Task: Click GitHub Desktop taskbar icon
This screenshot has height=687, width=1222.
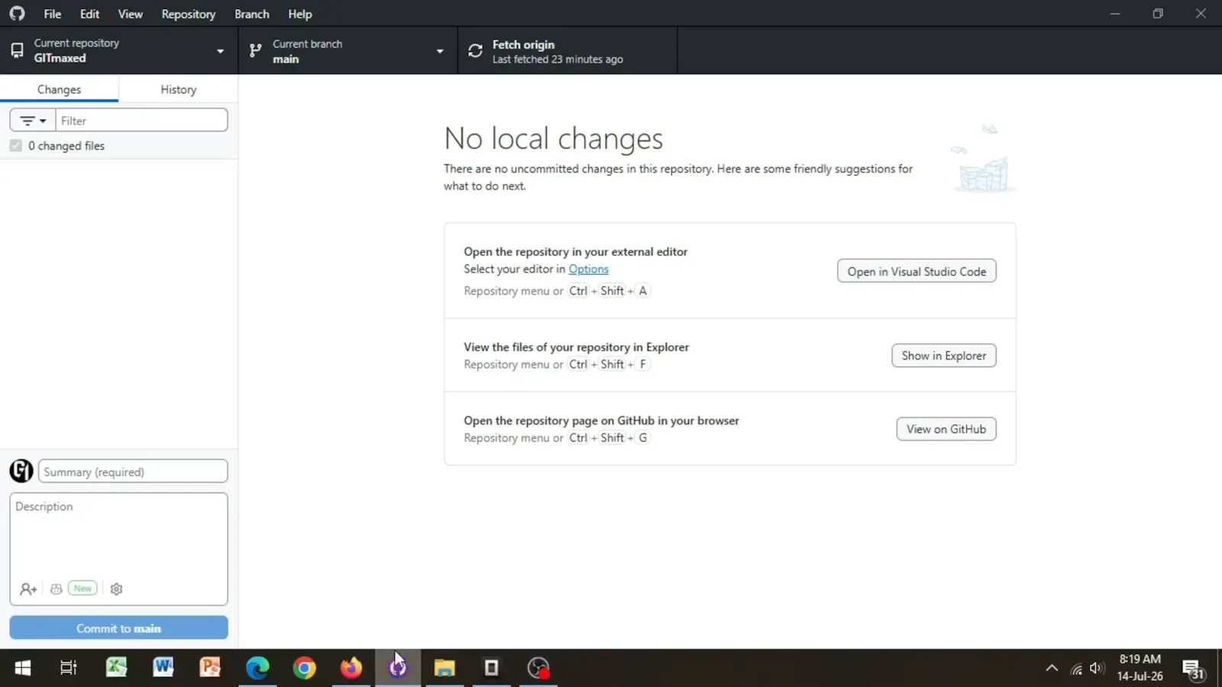Action: click(x=398, y=668)
